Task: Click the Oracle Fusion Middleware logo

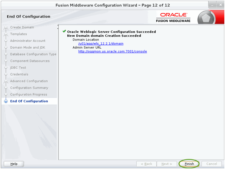Action: pos(173,17)
